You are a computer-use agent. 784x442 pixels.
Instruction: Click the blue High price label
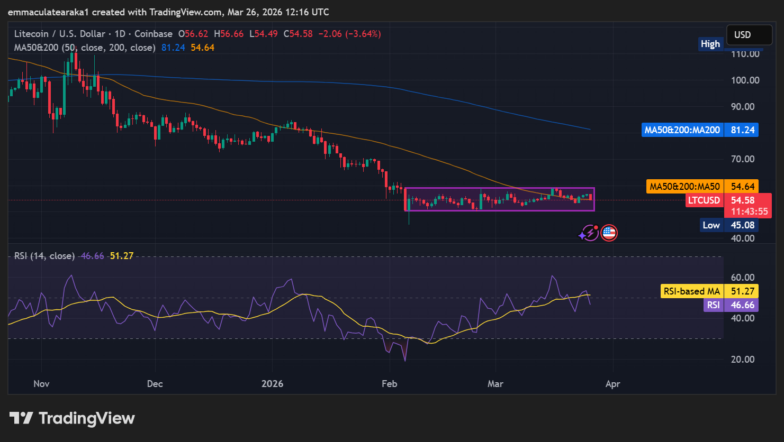coord(710,44)
